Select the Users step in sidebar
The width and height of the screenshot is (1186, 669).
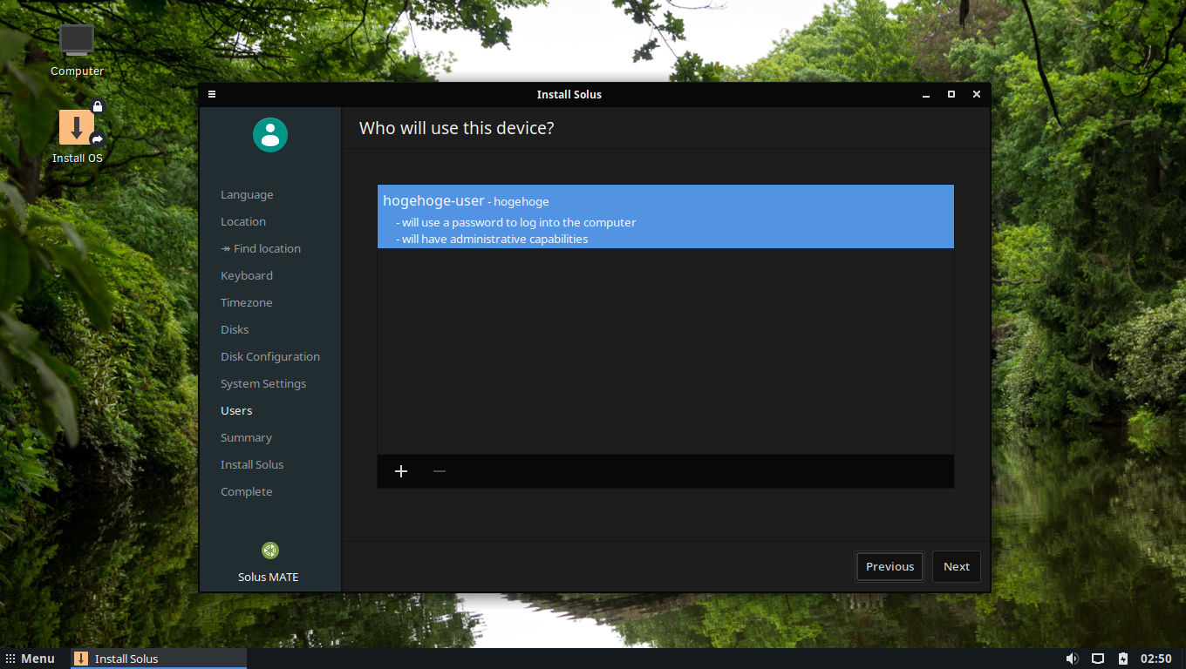(236, 411)
